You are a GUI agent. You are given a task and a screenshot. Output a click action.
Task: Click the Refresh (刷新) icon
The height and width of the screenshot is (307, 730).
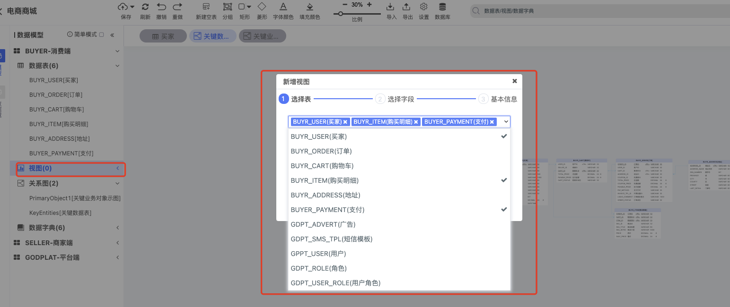tap(145, 7)
